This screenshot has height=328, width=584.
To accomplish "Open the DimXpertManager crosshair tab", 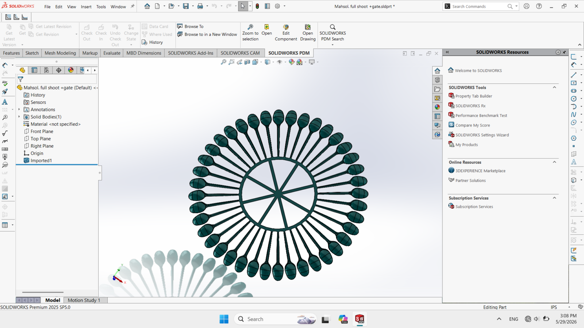I will (59, 70).
